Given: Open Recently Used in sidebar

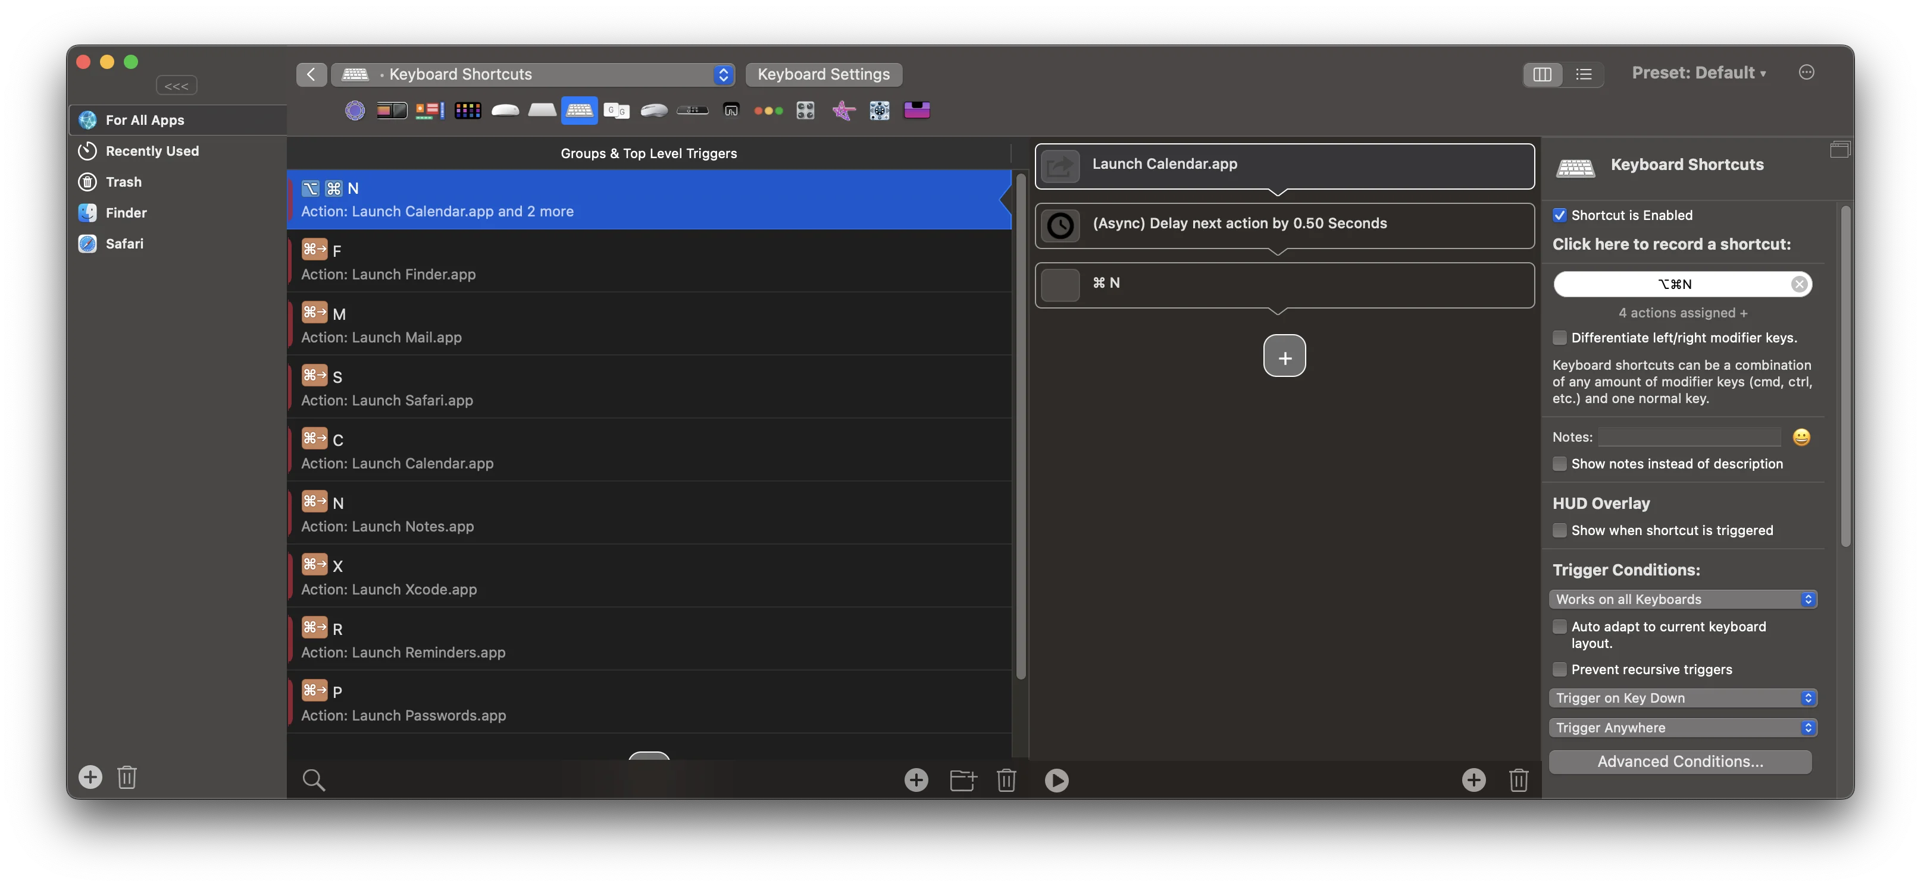Looking at the screenshot, I should coord(178,151).
